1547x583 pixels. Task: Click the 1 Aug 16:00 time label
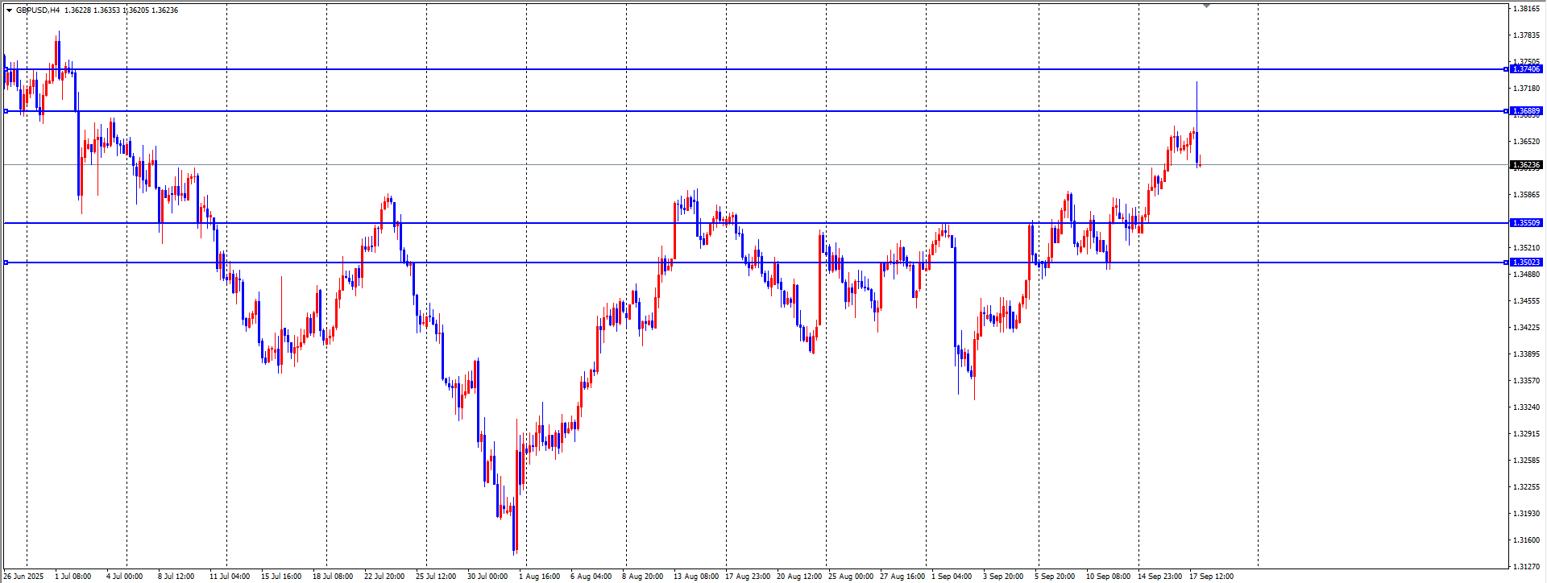[x=539, y=577]
